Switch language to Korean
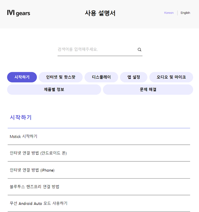 [x=169, y=13]
